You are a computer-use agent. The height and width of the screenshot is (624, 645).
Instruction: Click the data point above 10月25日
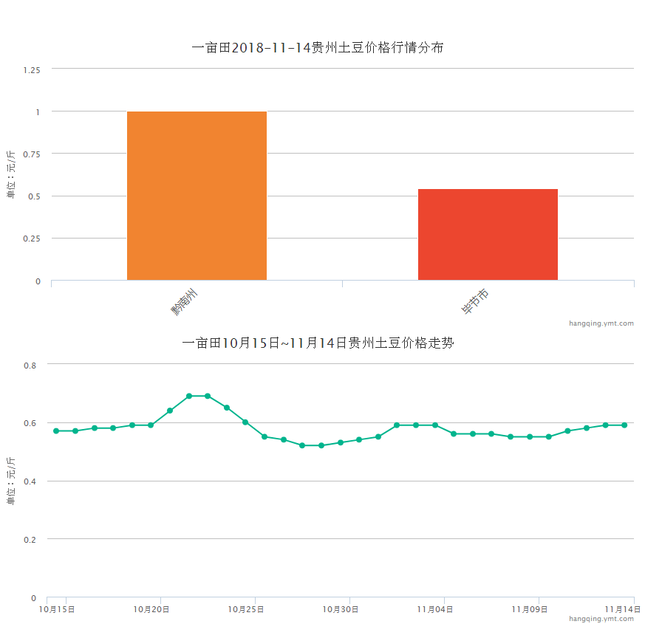(x=245, y=422)
